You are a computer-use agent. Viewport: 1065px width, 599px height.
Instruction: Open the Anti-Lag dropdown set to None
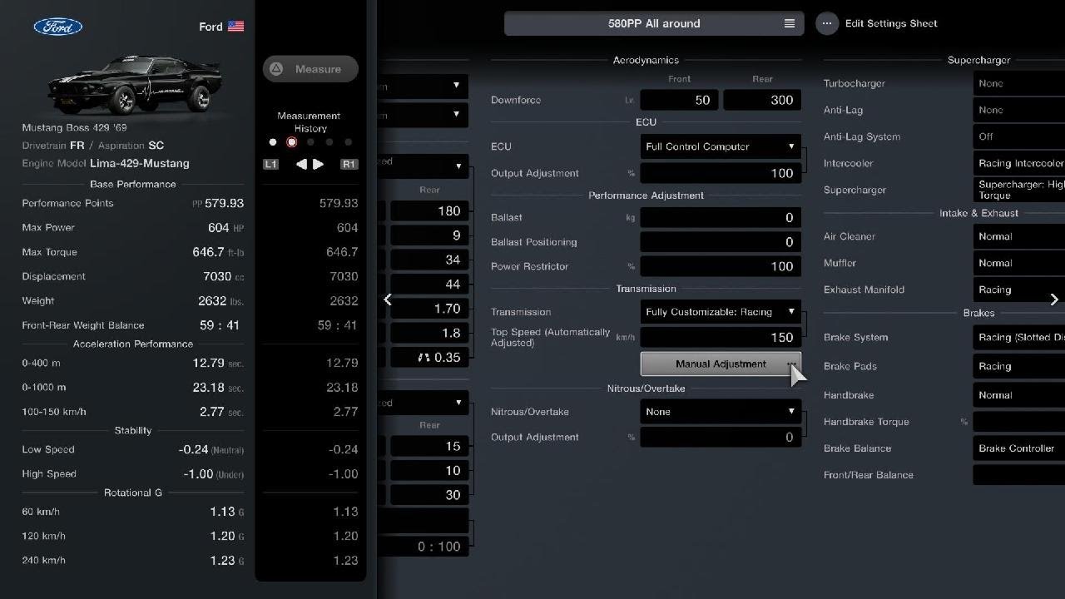(x=1019, y=110)
